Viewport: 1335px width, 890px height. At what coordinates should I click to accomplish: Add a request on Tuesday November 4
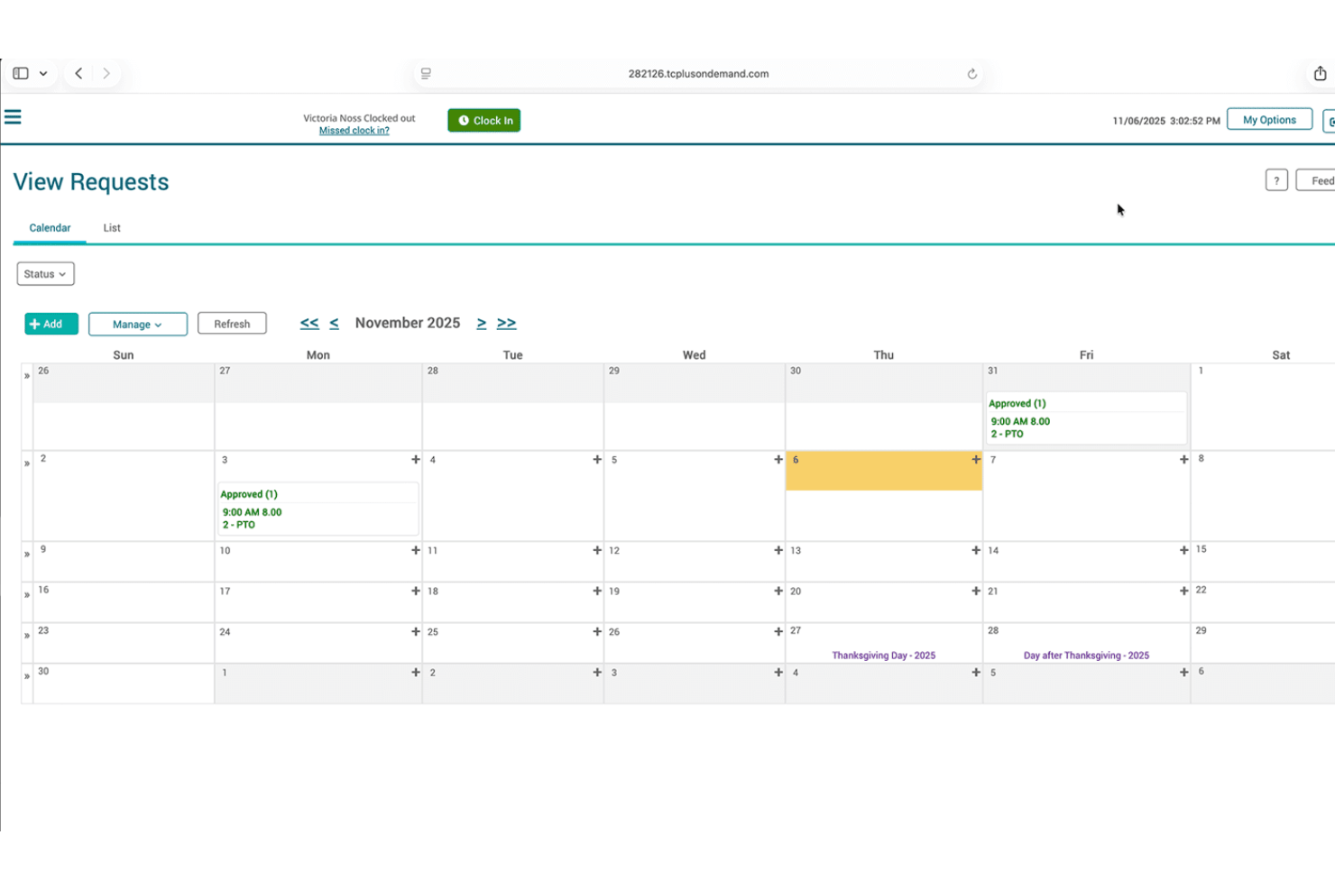[597, 460]
